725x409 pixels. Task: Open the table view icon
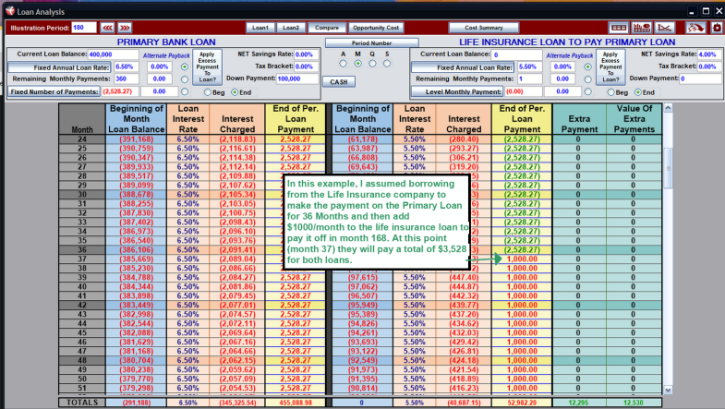click(x=618, y=28)
